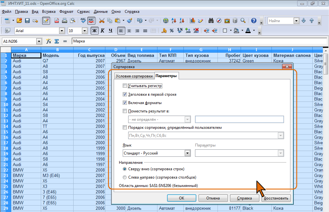Open the Arial font name dropdown
The width and height of the screenshot is (329, 212).
(x=62, y=31)
